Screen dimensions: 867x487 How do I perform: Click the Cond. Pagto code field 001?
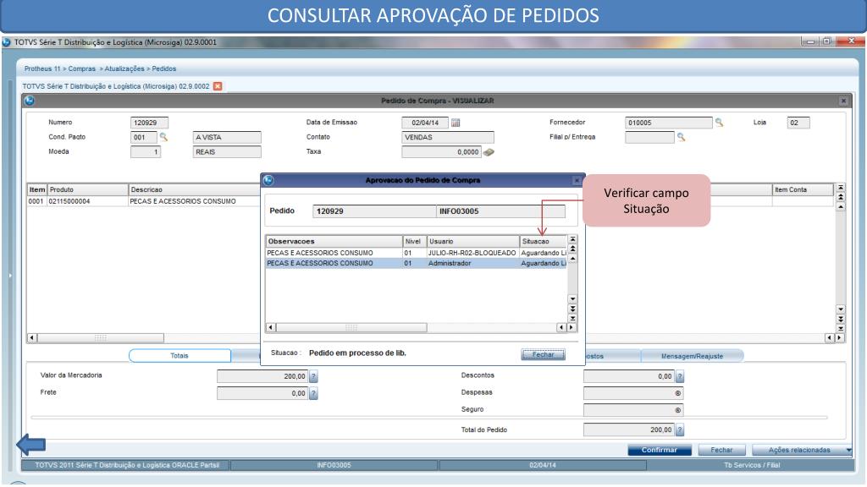144,137
